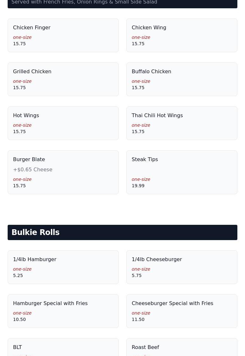Screen dimensions: 245x356
Task: Click the French Fries, Onion Rings description banner
Action: coord(122,3)
